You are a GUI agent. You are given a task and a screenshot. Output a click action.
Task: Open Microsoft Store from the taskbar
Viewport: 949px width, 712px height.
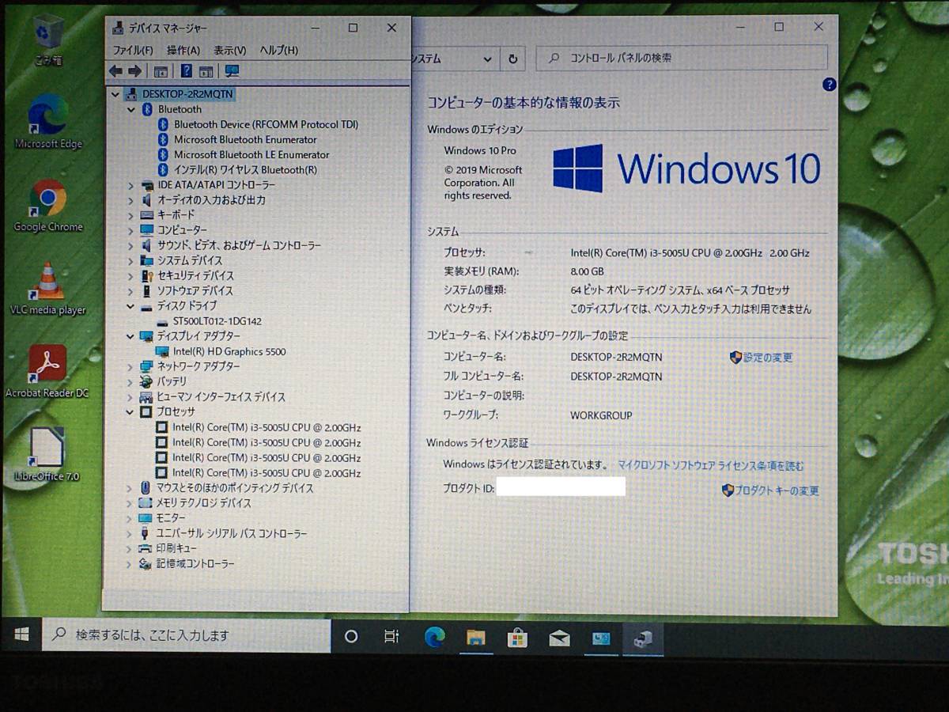[517, 637]
